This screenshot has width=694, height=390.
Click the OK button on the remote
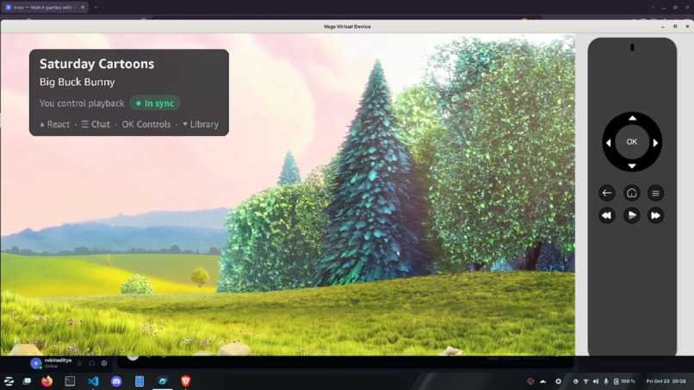click(632, 142)
